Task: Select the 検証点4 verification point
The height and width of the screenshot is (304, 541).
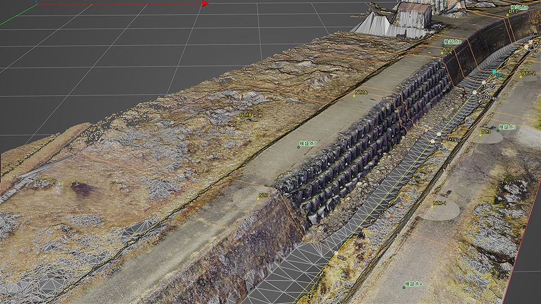Action: click(405, 287)
